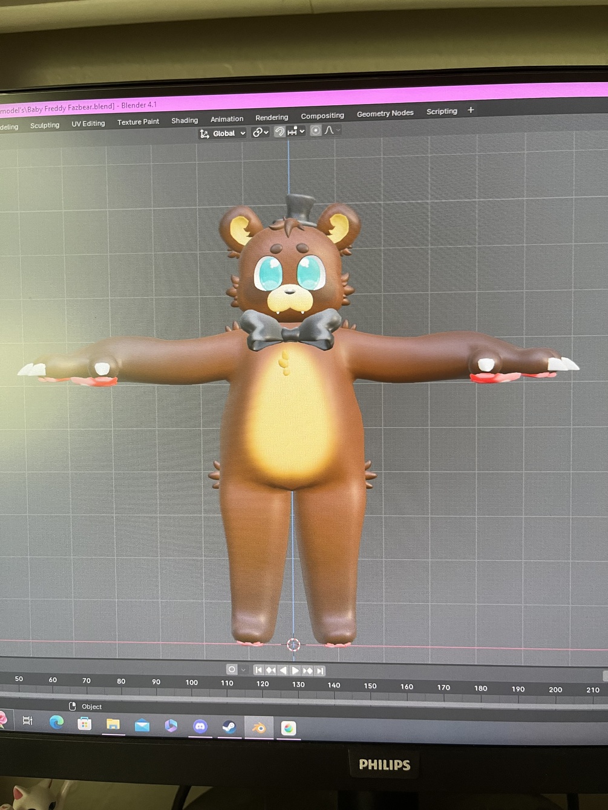
Task: Switch to the UV Editing workspace
Action: (88, 123)
